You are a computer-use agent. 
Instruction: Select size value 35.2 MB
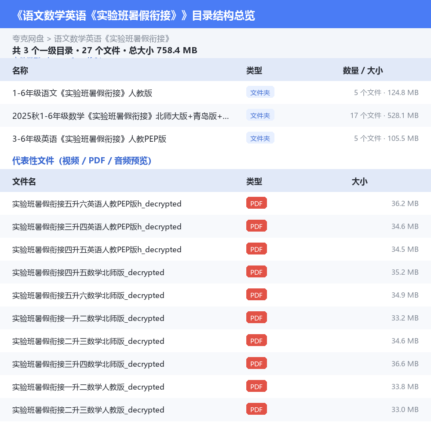tap(405, 272)
